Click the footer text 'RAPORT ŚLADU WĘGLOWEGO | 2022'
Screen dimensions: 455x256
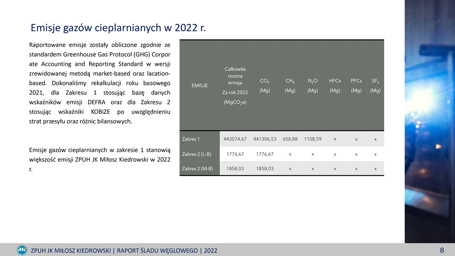coord(167,251)
